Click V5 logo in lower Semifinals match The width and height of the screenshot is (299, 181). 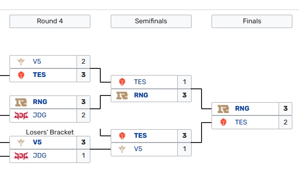(122, 149)
